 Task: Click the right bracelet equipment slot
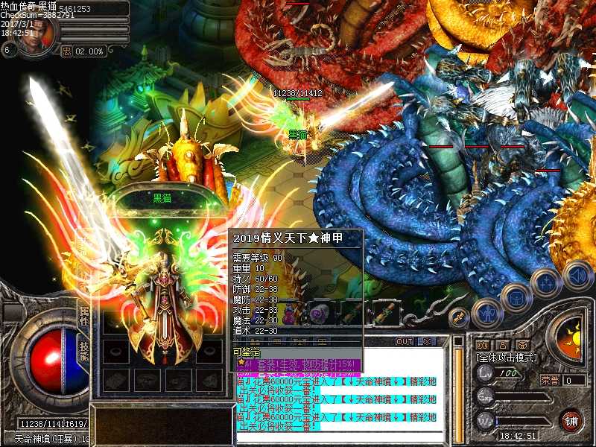pos(209,351)
